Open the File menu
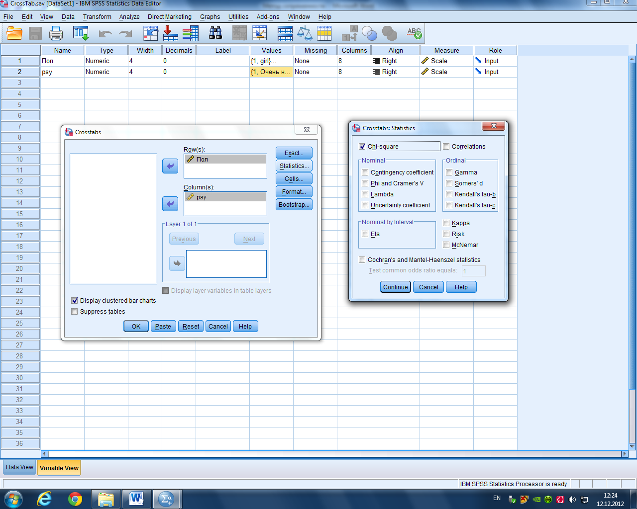The width and height of the screenshot is (637, 509). coord(8,16)
